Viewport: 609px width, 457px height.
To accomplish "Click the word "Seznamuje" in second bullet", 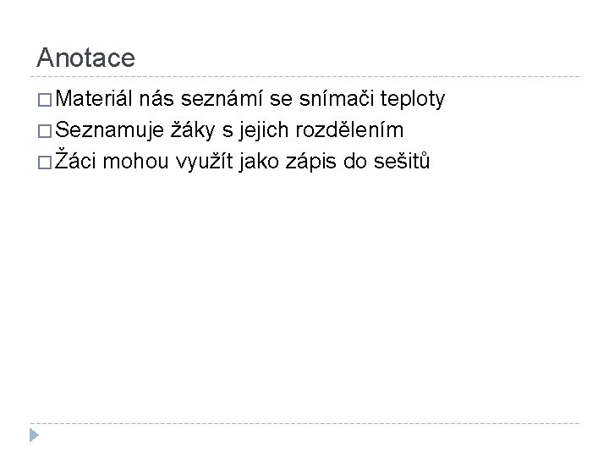I will click(x=110, y=131).
